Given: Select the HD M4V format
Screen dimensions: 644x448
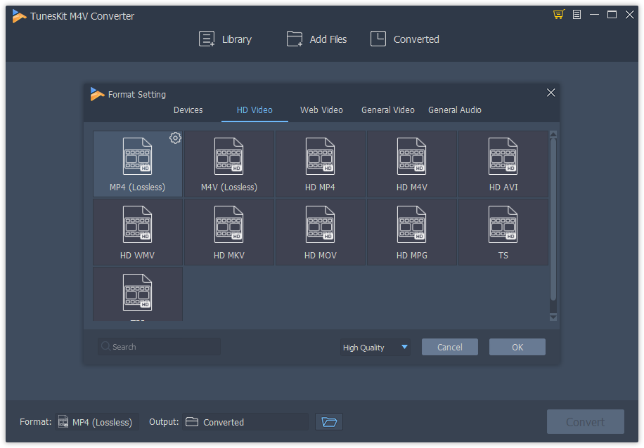Looking at the screenshot, I should pos(411,164).
